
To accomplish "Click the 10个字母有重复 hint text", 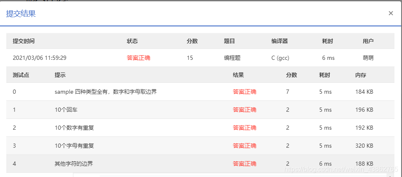I will [x=74, y=146].
